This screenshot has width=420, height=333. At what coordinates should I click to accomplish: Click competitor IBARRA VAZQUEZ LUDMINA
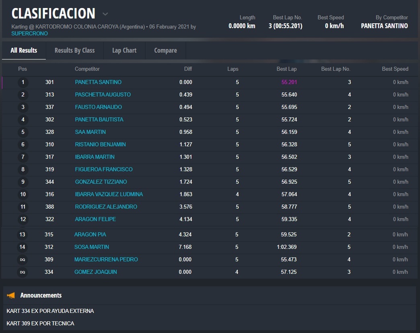coord(109,194)
